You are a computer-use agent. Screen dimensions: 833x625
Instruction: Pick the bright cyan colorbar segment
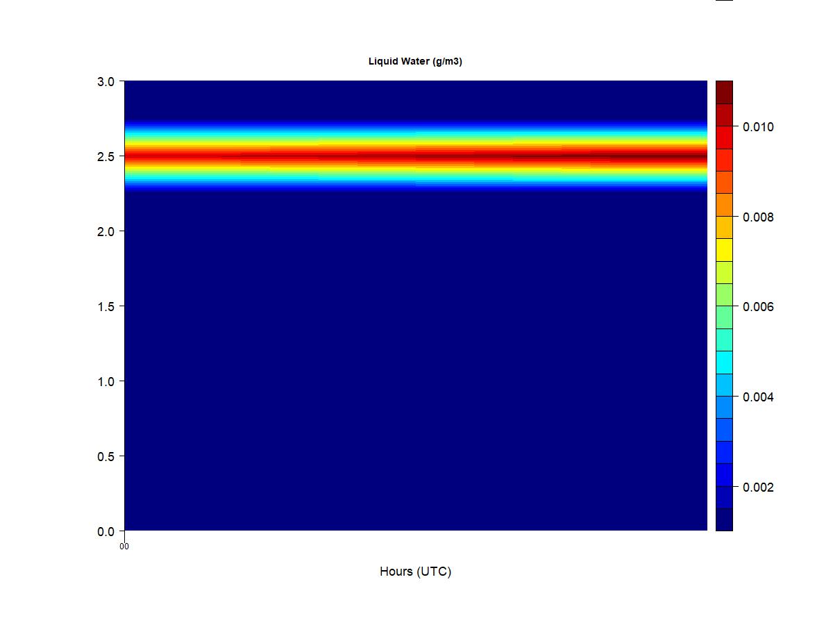click(724, 362)
